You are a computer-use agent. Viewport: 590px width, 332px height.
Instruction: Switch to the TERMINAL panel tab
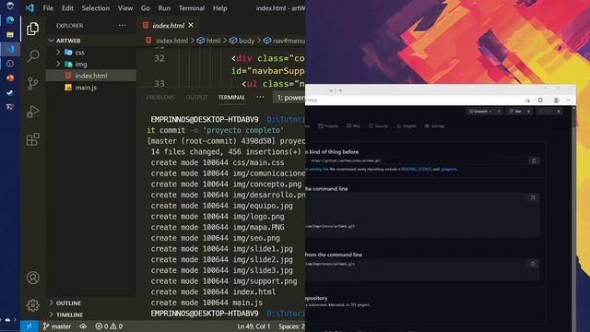point(231,97)
